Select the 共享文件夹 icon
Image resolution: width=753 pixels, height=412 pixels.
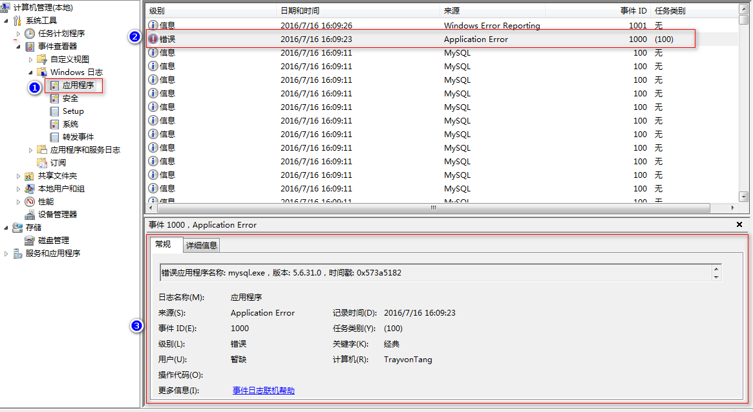[x=30, y=176]
